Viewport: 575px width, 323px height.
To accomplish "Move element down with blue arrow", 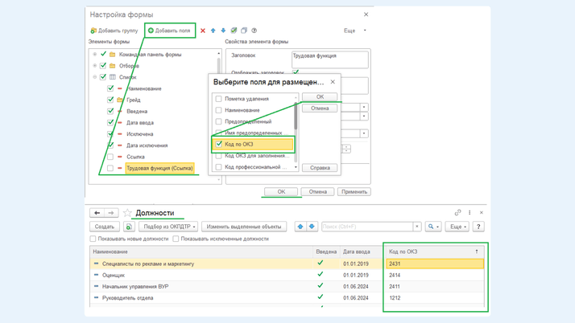I will (224, 31).
